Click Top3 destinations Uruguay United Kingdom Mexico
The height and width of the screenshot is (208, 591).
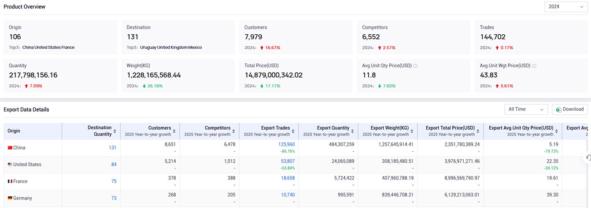pyautogui.click(x=171, y=47)
